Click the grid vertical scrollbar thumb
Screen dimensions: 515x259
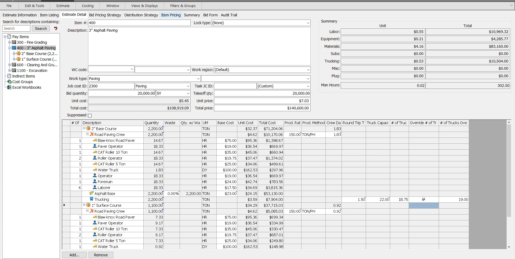tap(509, 171)
